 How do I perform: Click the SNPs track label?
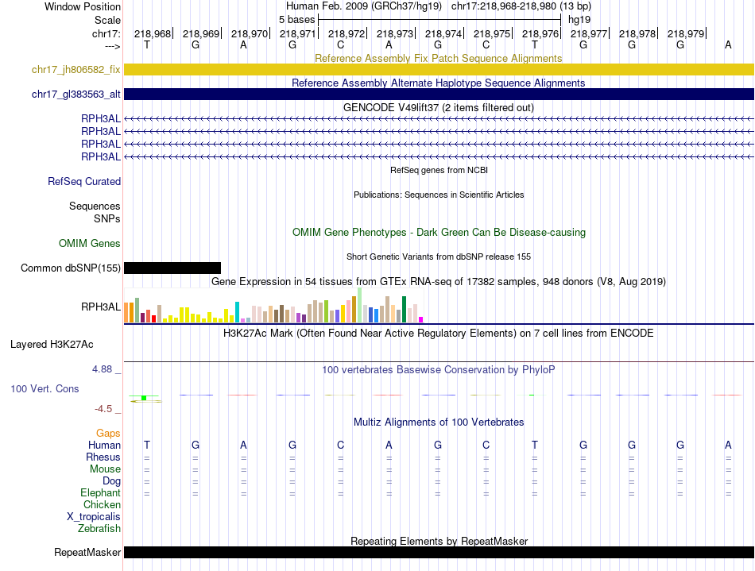click(107, 218)
